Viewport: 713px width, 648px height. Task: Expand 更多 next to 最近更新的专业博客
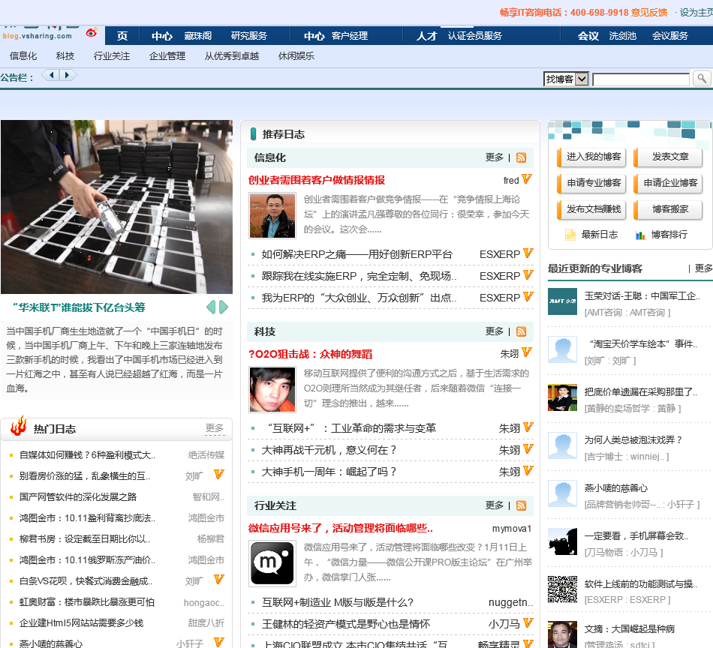click(703, 268)
